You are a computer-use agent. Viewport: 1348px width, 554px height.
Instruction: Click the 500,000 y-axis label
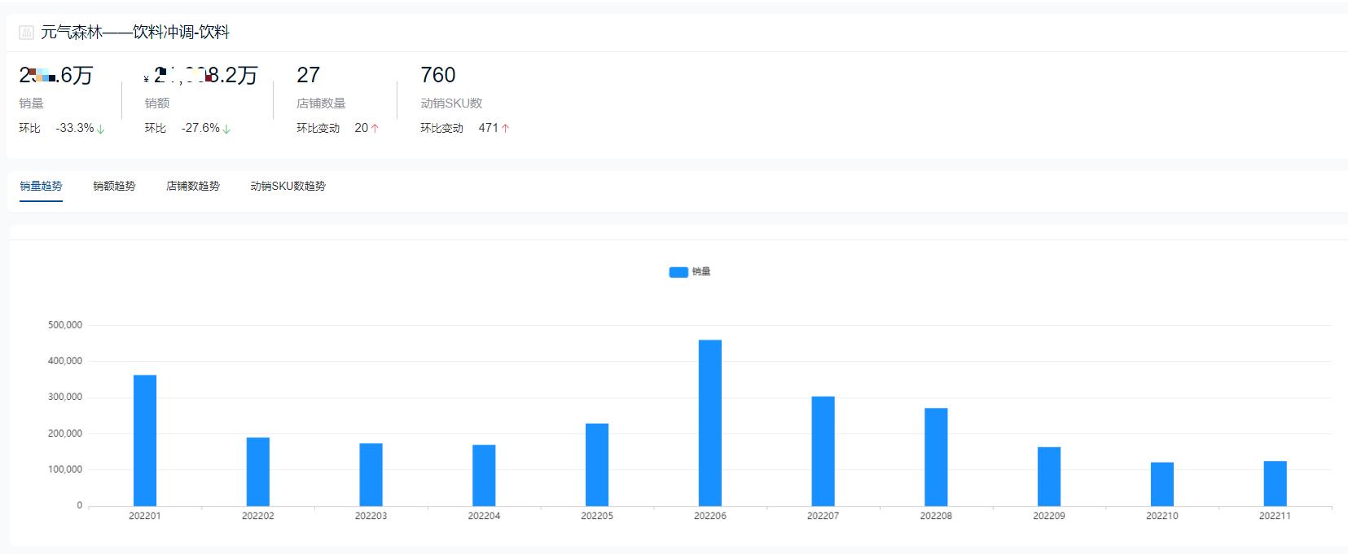[x=65, y=325]
